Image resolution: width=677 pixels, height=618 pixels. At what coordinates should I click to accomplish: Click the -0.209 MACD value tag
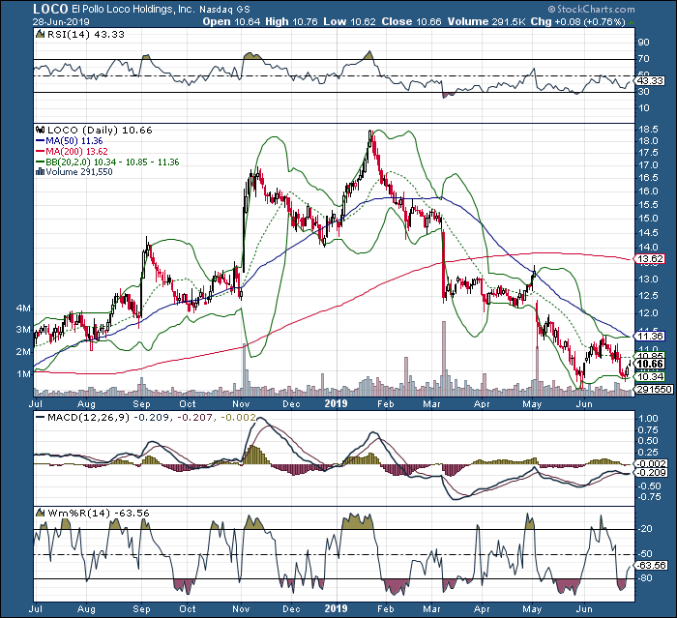[652, 473]
